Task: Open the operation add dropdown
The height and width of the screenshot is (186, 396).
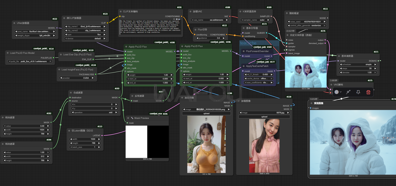Action: coord(95,112)
